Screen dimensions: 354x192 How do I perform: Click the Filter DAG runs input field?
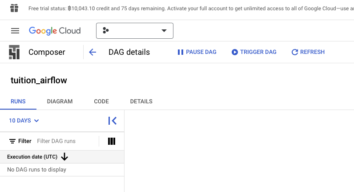(x=66, y=141)
